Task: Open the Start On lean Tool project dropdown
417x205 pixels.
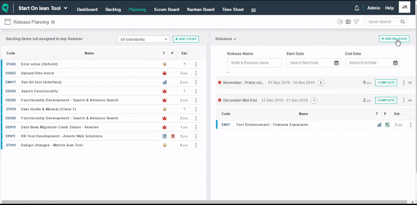Action: tap(43, 8)
